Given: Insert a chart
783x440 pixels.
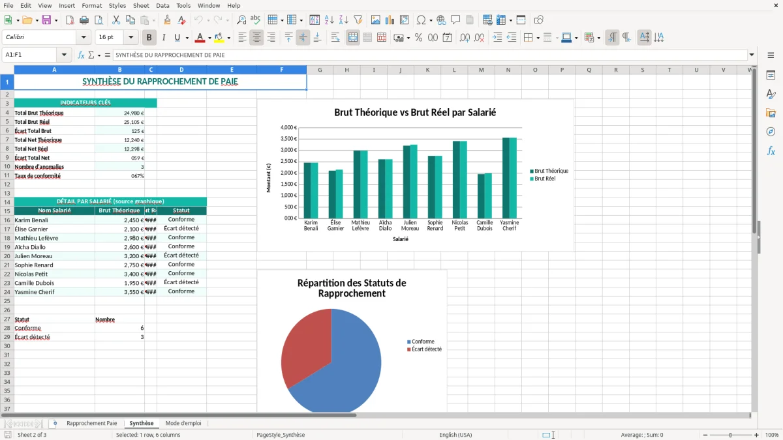Looking at the screenshot, I should [x=390, y=20].
